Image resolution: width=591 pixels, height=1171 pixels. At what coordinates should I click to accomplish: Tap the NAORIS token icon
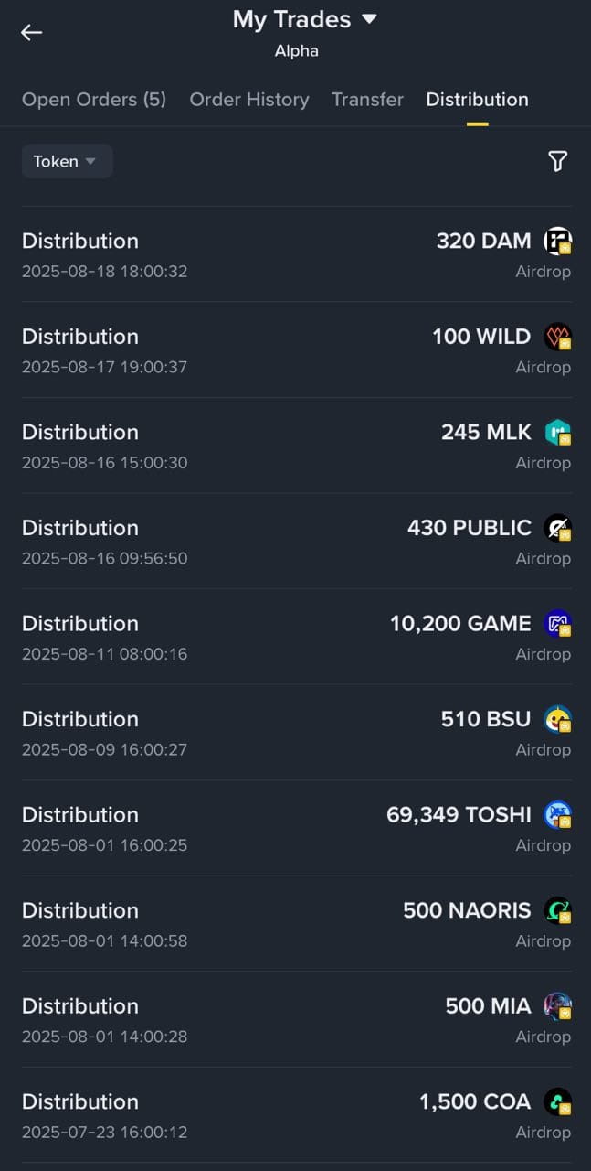tap(557, 910)
